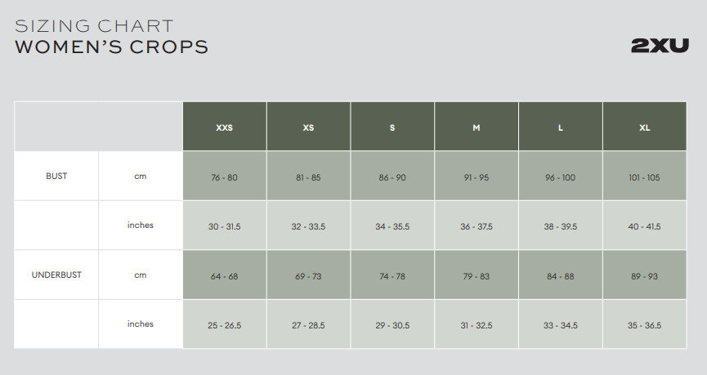Click the 27 - 28.5 inches underbust cell
Viewport: 707px width, 375px height.
coord(308,324)
